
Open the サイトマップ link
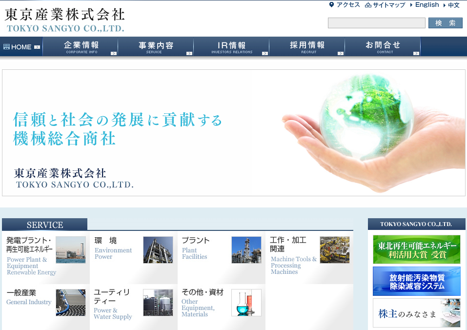pos(389,5)
